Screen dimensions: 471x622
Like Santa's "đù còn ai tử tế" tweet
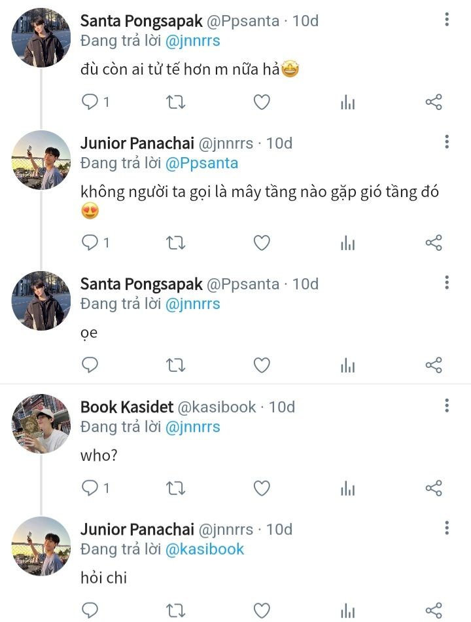click(x=262, y=102)
